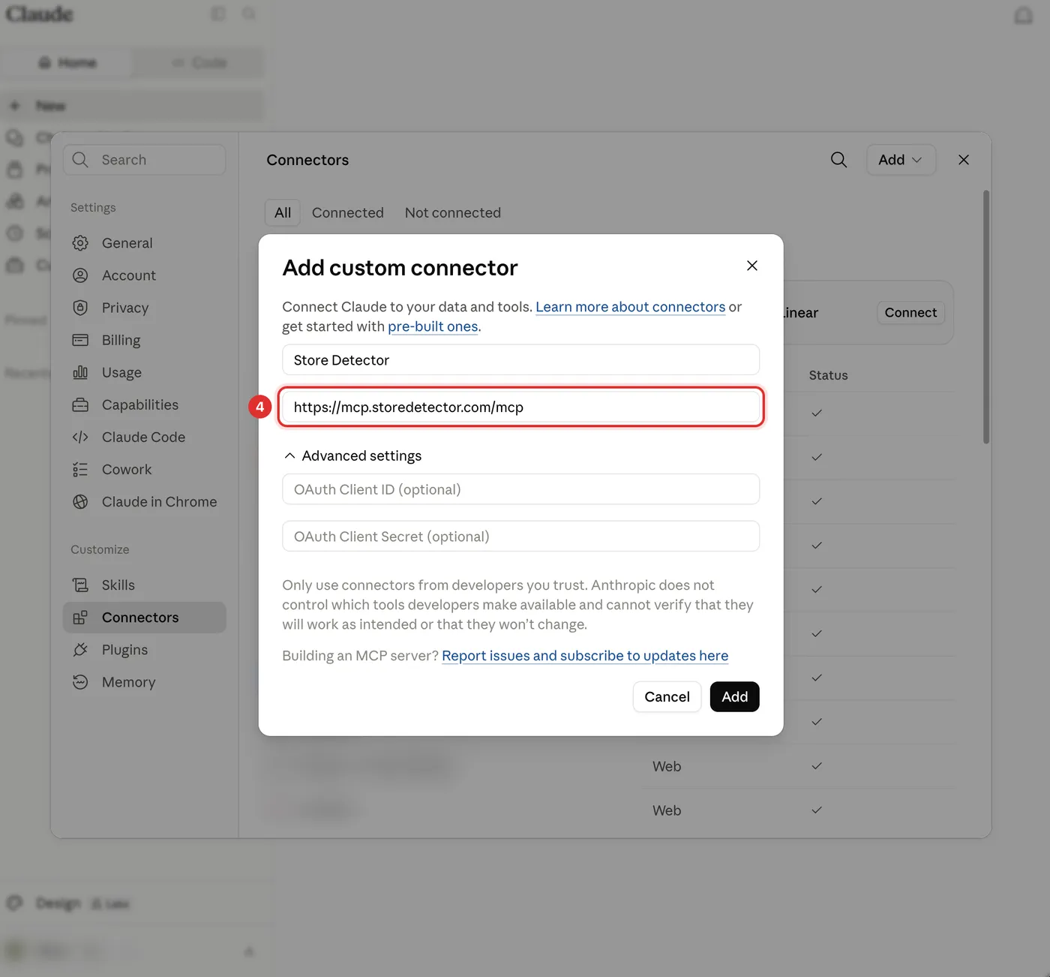Open Usage settings
The image size is (1050, 977).
[145, 372]
